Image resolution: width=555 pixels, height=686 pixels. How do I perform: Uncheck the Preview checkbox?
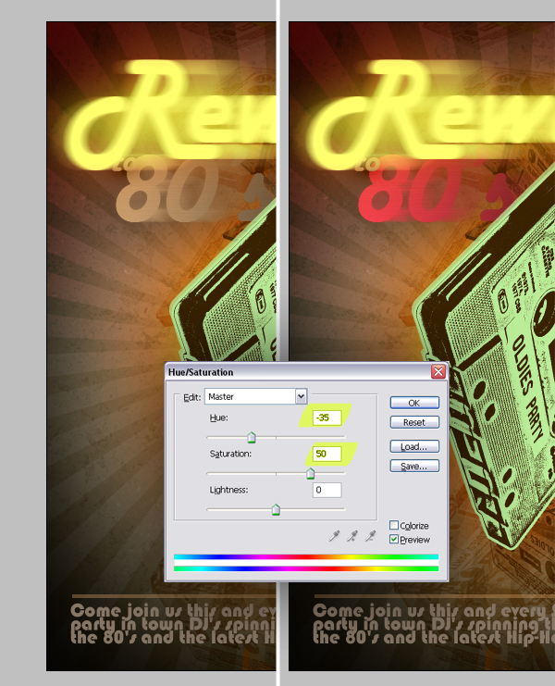tap(395, 539)
